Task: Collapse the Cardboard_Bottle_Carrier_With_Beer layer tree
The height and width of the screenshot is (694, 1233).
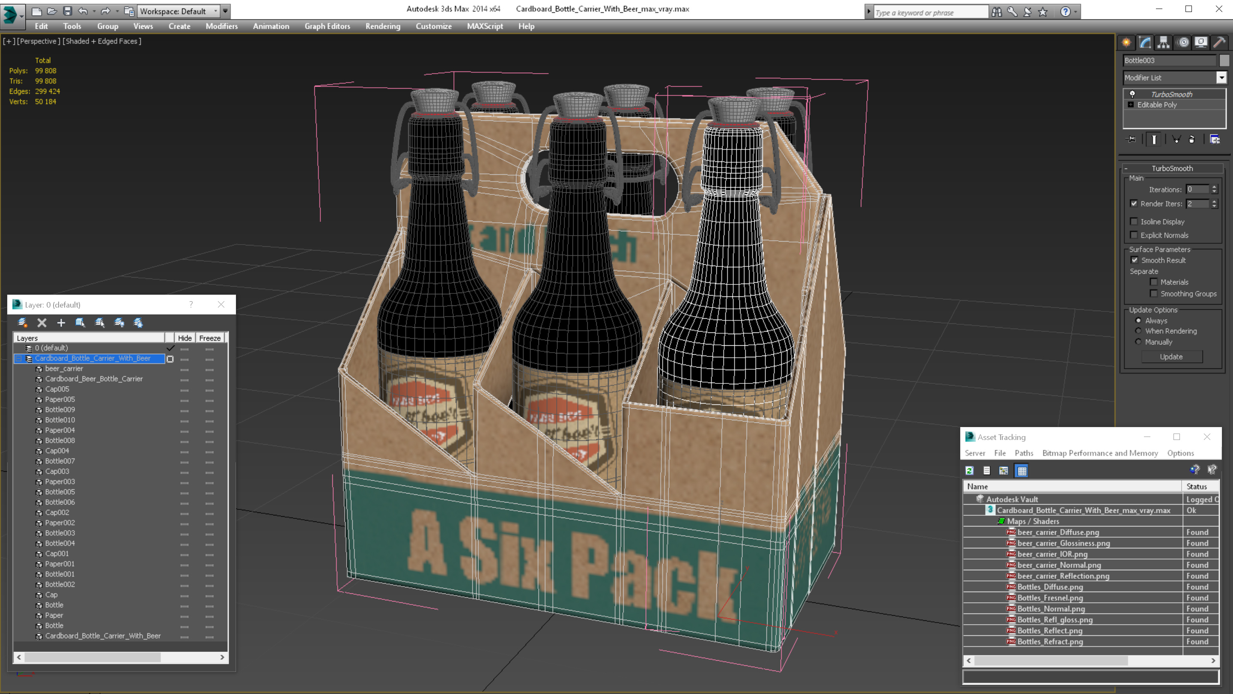Action: click(19, 358)
